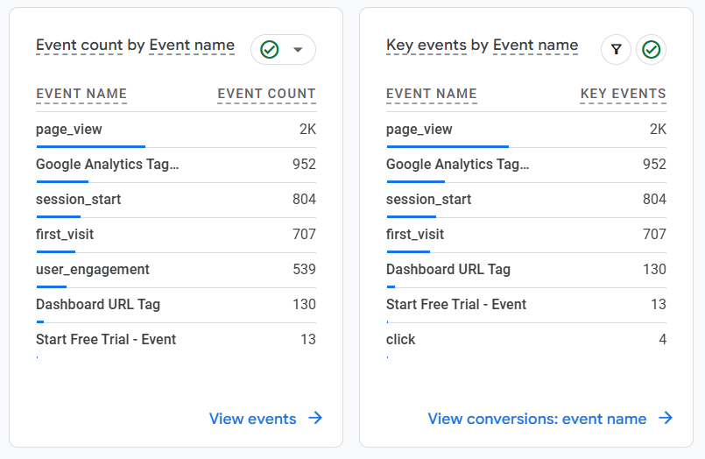This screenshot has width=705, height=459.
Task: Select session_start row in Key events card
Action: (x=526, y=200)
